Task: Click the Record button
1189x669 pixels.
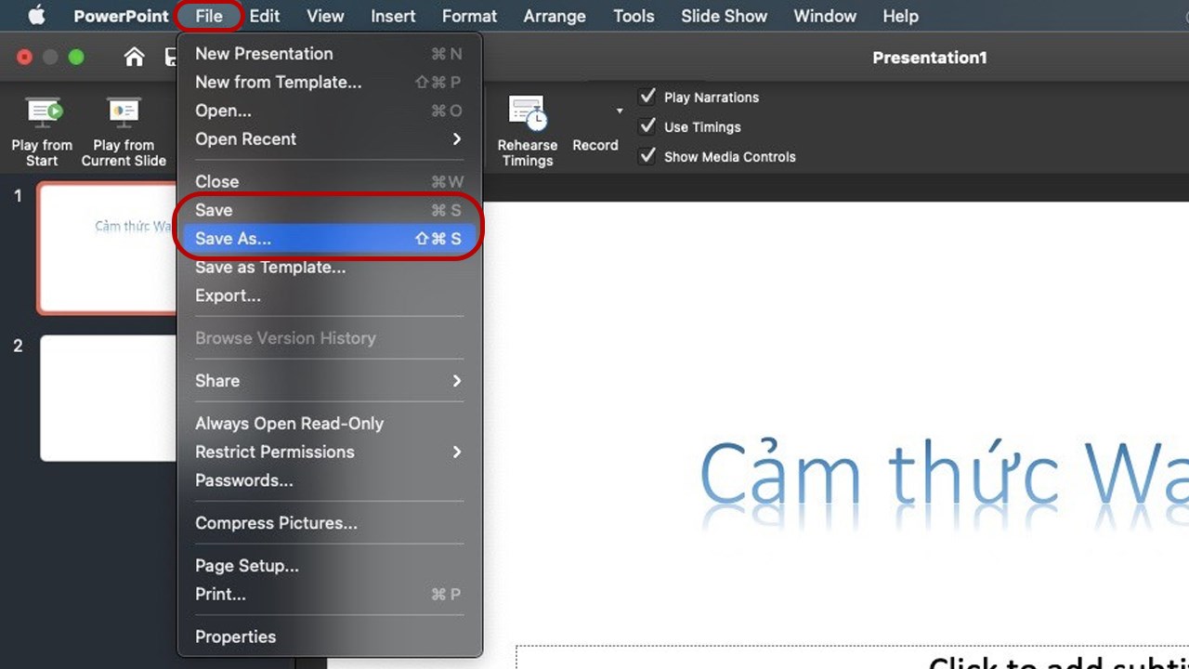Action: pos(595,145)
